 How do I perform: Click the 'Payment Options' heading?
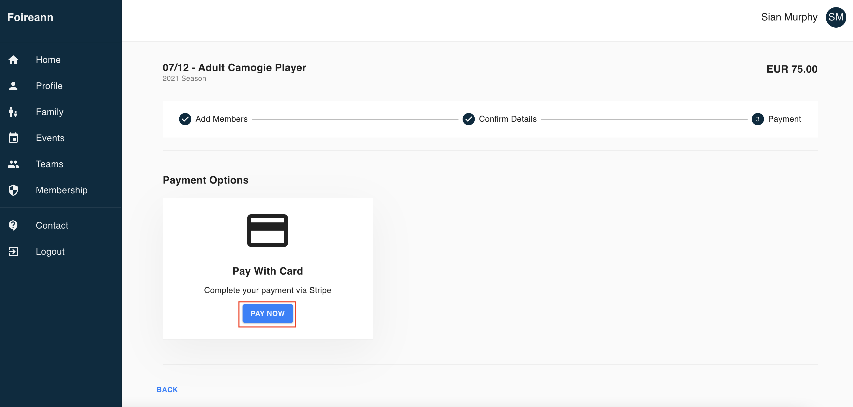(x=206, y=180)
